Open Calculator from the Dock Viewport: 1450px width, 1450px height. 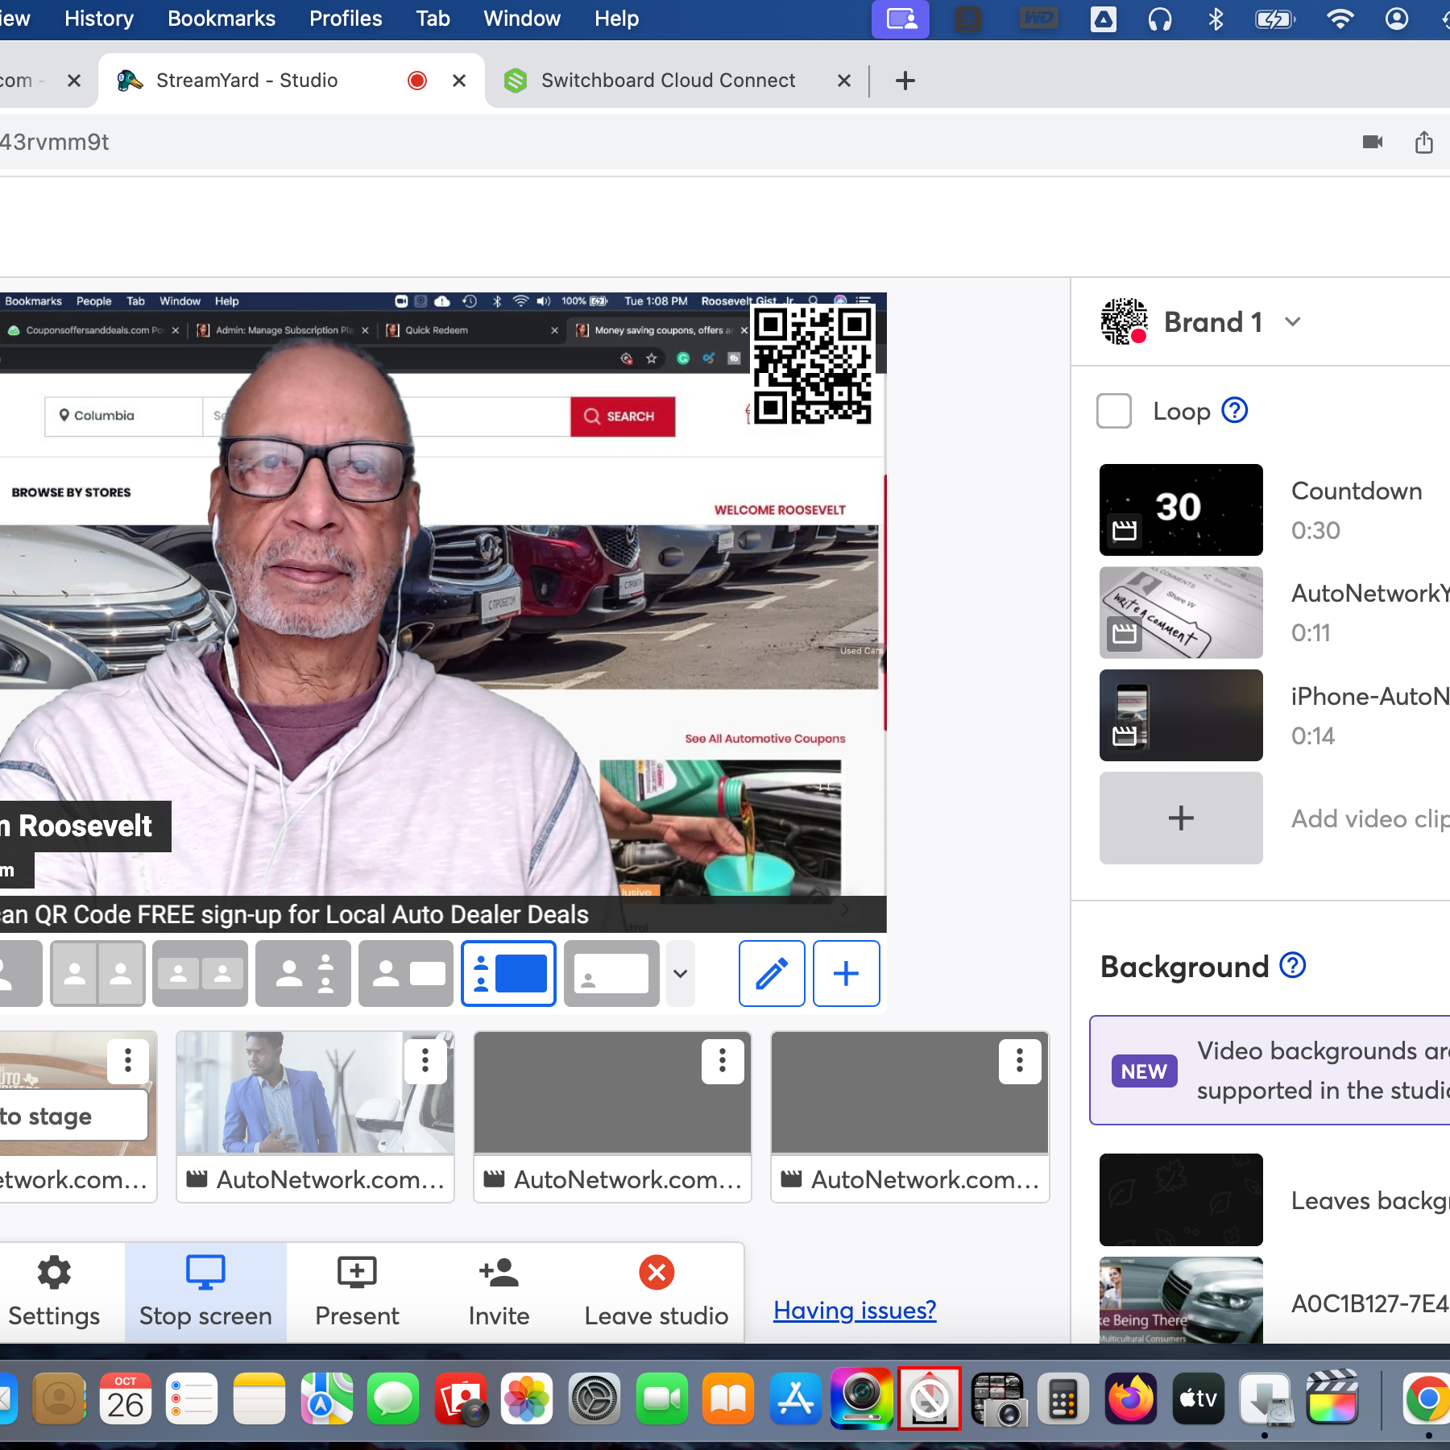tap(1063, 1398)
